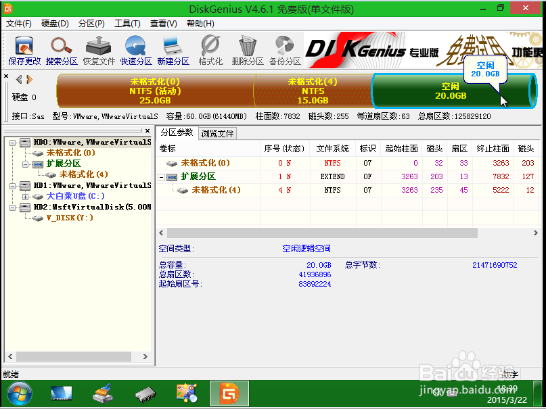Select V_DISK(Y:) in the tree
Screen dimensions: 546x409
pos(70,218)
